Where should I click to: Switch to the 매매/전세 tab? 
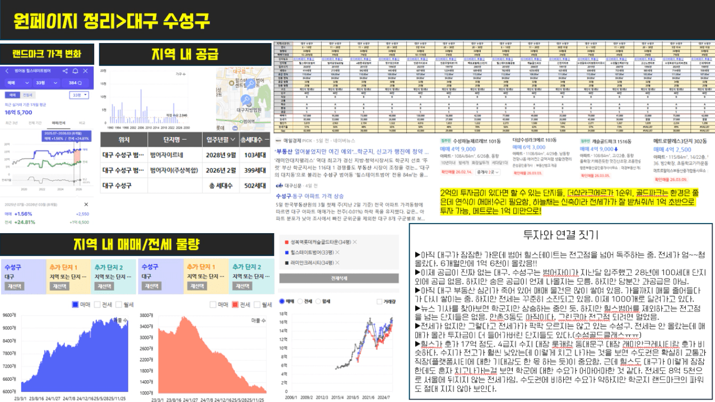[x=58, y=122]
